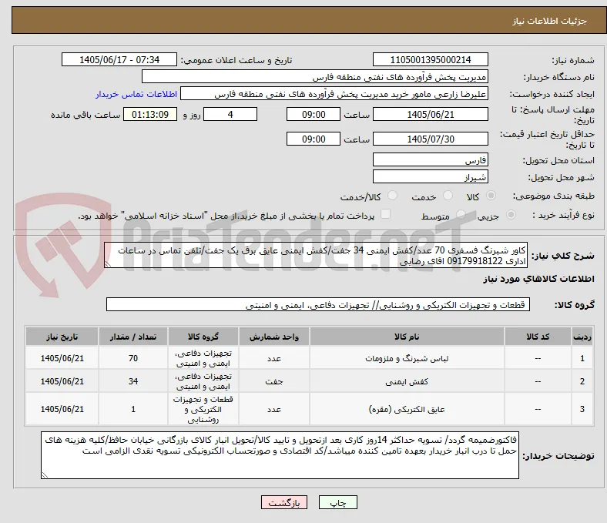Click the نام کالا column header
607x523 pixels.
407,337
